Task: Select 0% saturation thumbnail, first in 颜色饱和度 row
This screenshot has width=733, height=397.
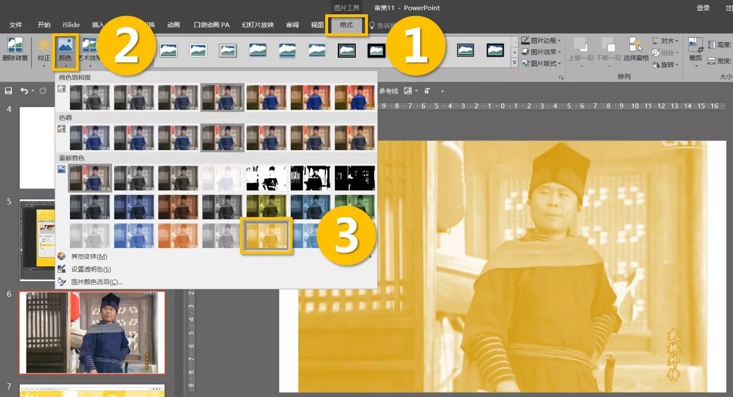Action: coord(90,97)
